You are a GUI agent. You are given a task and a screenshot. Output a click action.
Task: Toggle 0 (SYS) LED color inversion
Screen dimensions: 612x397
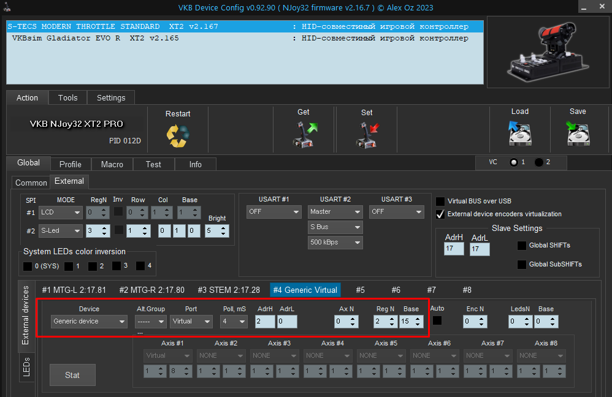[28, 267]
